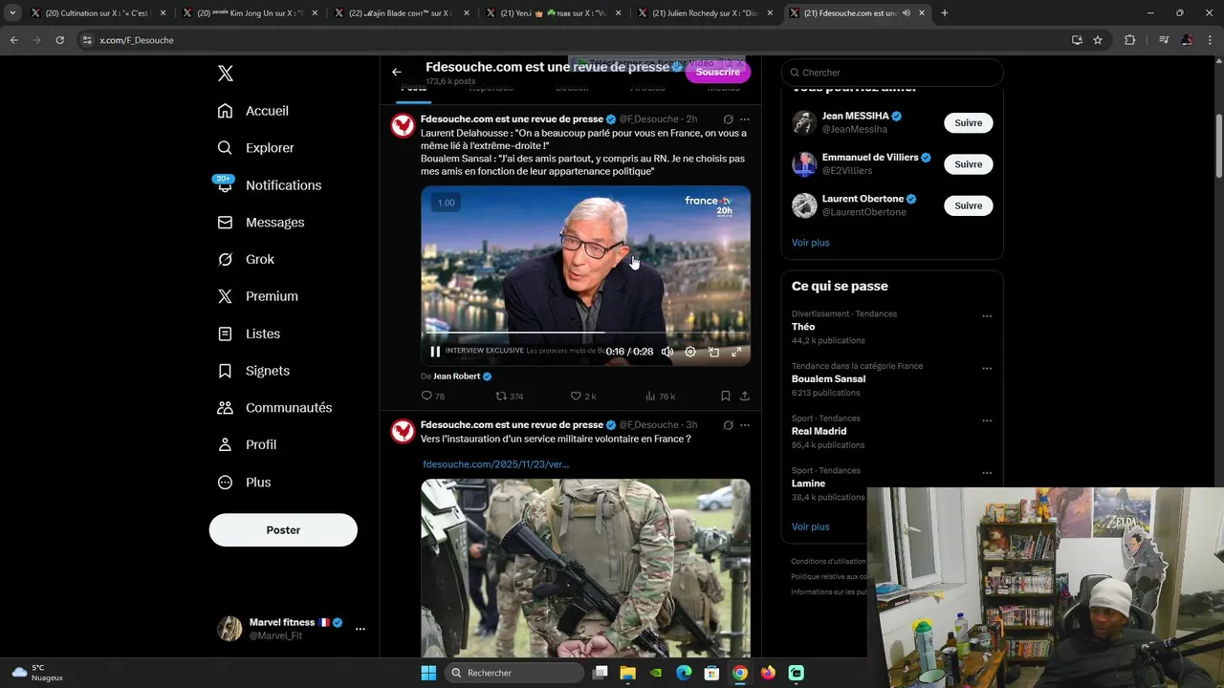Open Marvel fitness account options menu

(360, 629)
